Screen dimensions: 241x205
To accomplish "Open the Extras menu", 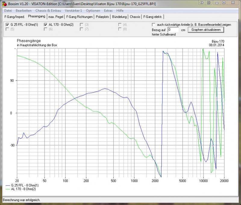I will coord(108,11).
